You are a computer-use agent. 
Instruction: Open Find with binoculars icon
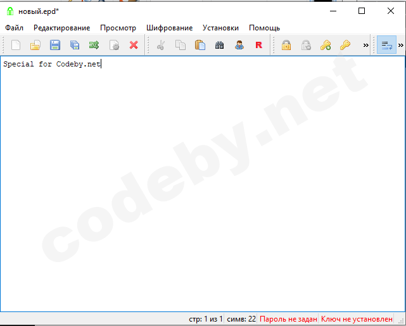(220, 46)
